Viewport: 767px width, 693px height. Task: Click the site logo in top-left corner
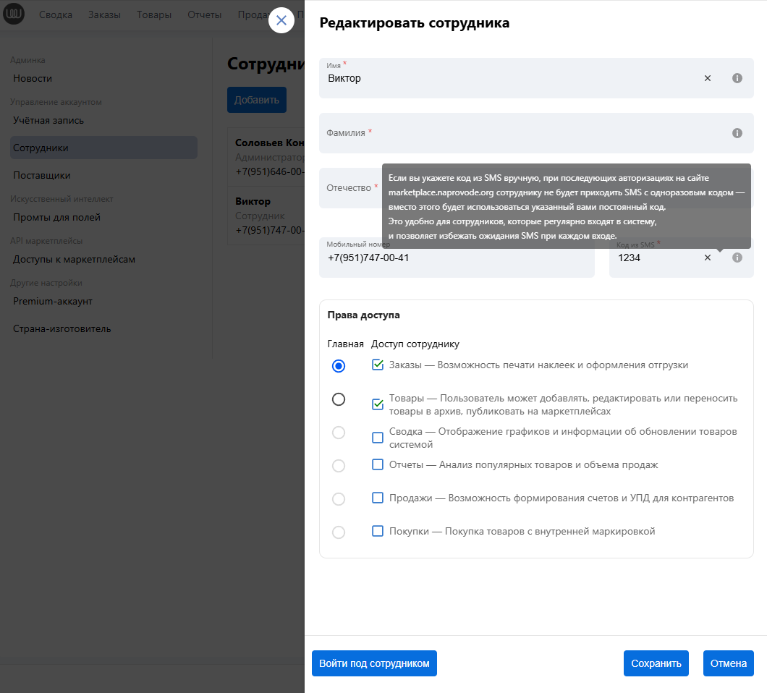(x=14, y=14)
